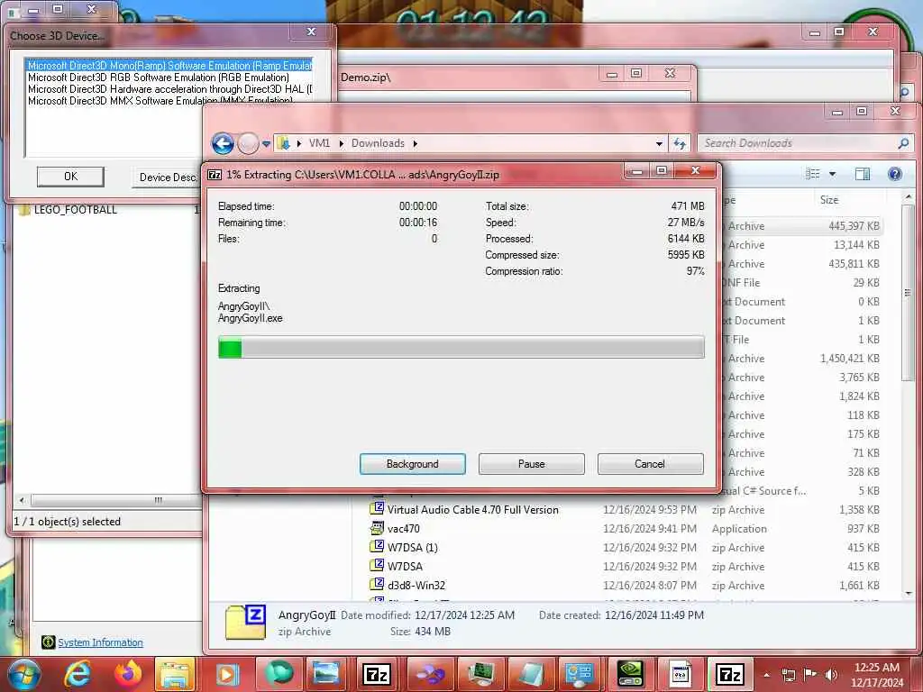Select Direct3D Mono(Ramp) Software Emulation entry
923x692 pixels.
tap(170, 65)
